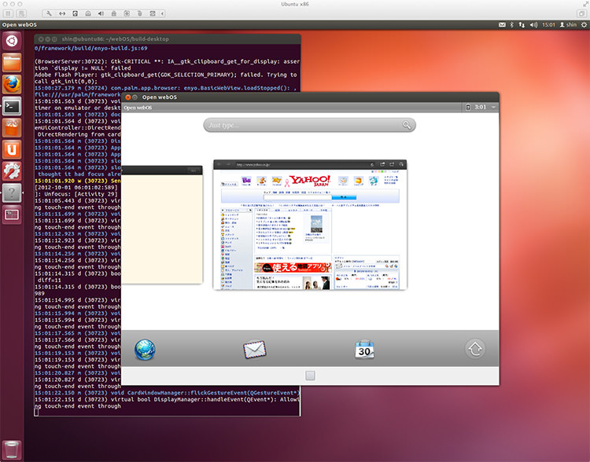Select the Yahoo Japan browser card
Screen dimensions: 590x462
point(310,225)
